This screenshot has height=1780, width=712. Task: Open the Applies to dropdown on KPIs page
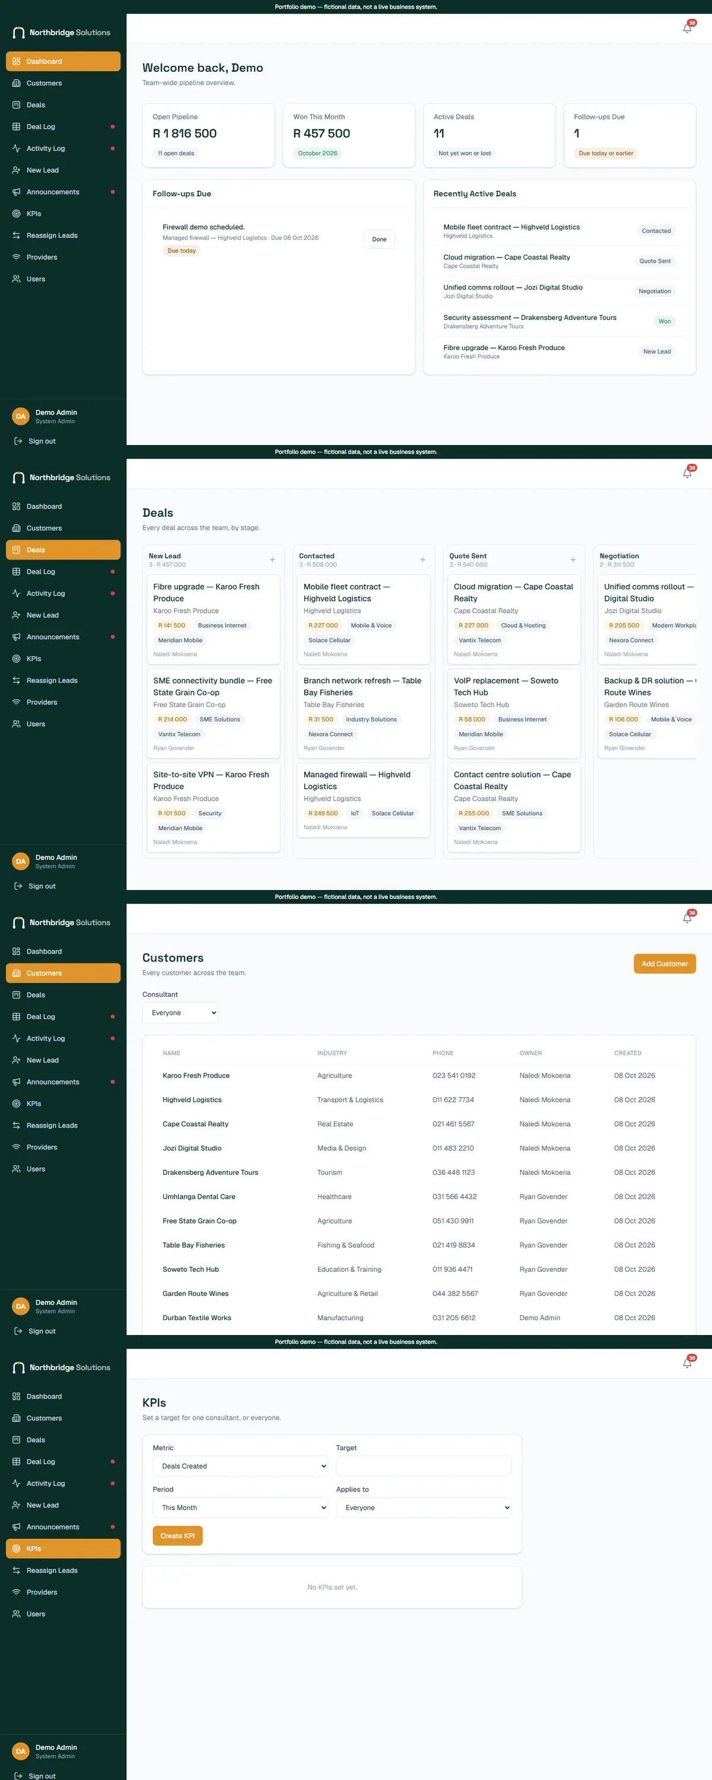[x=424, y=1507]
